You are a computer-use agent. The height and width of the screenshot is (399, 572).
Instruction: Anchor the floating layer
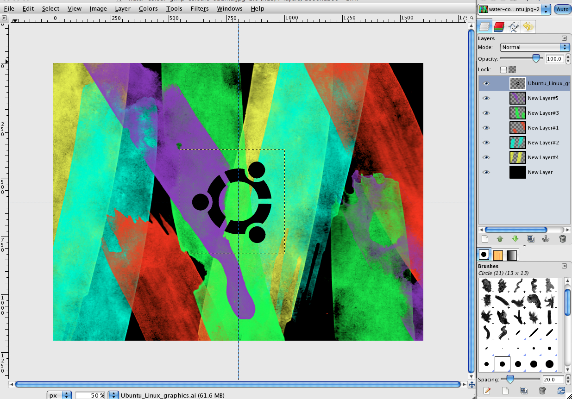(x=546, y=239)
